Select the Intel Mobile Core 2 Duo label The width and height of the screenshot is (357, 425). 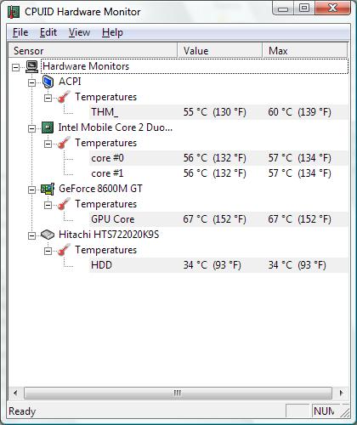click(116, 127)
